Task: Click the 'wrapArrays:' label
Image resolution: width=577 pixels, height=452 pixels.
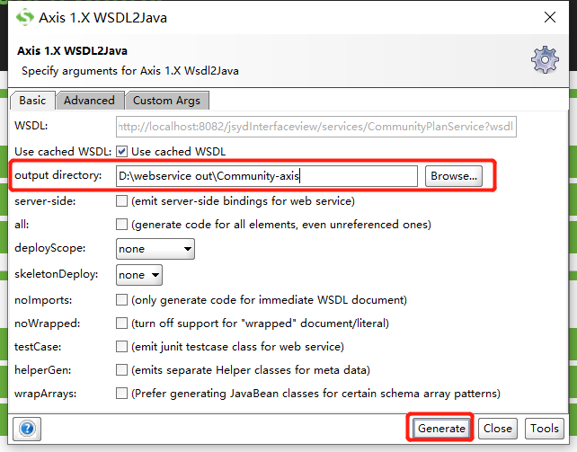Action: click(46, 394)
